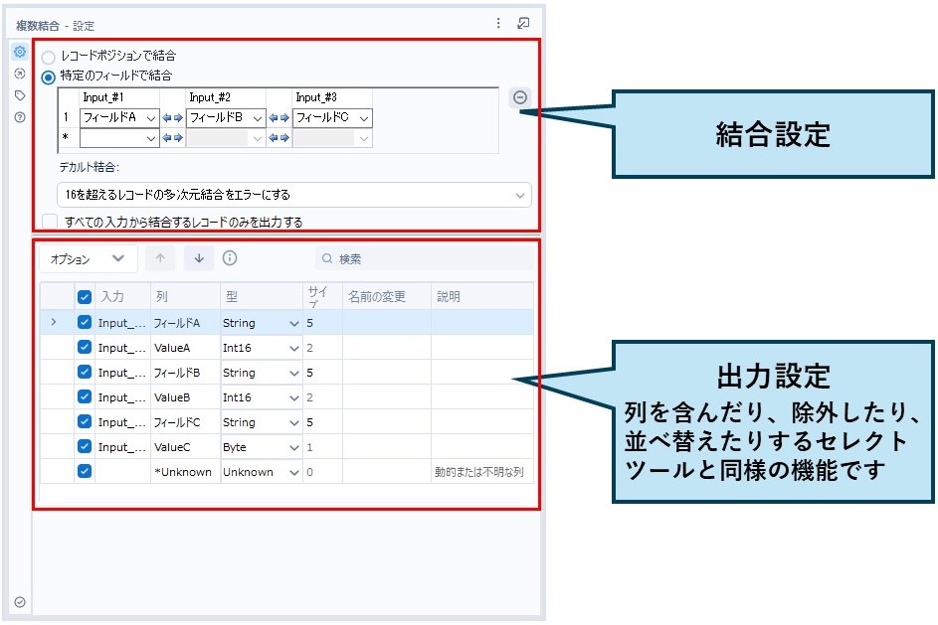Select the 特定のフィールドで結合 radio button
938x625 pixels.
click(49, 77)
